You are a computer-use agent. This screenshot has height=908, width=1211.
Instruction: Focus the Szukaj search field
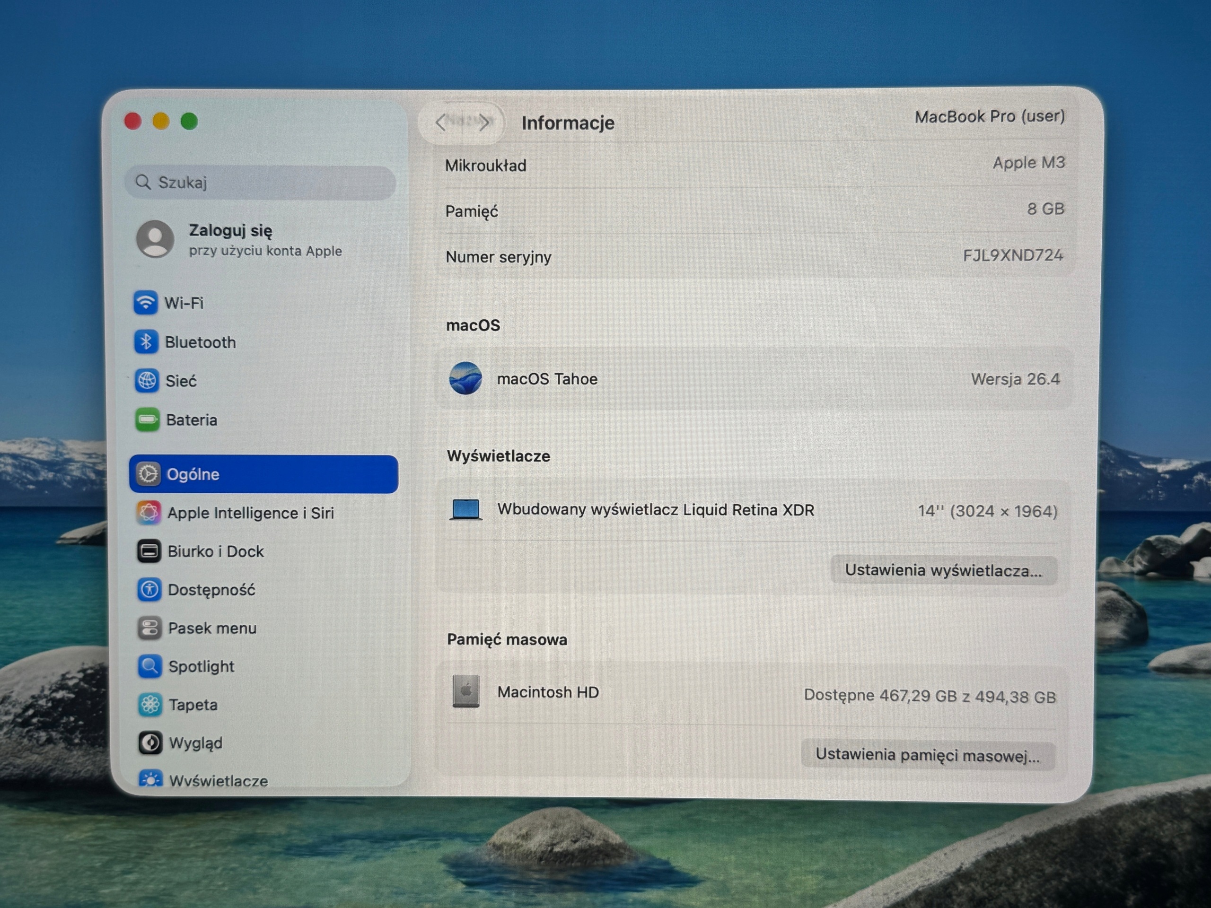(261, 182)
